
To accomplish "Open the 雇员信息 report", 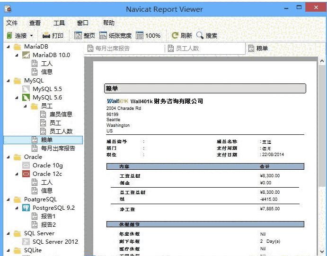I will [x=61, y=115].
